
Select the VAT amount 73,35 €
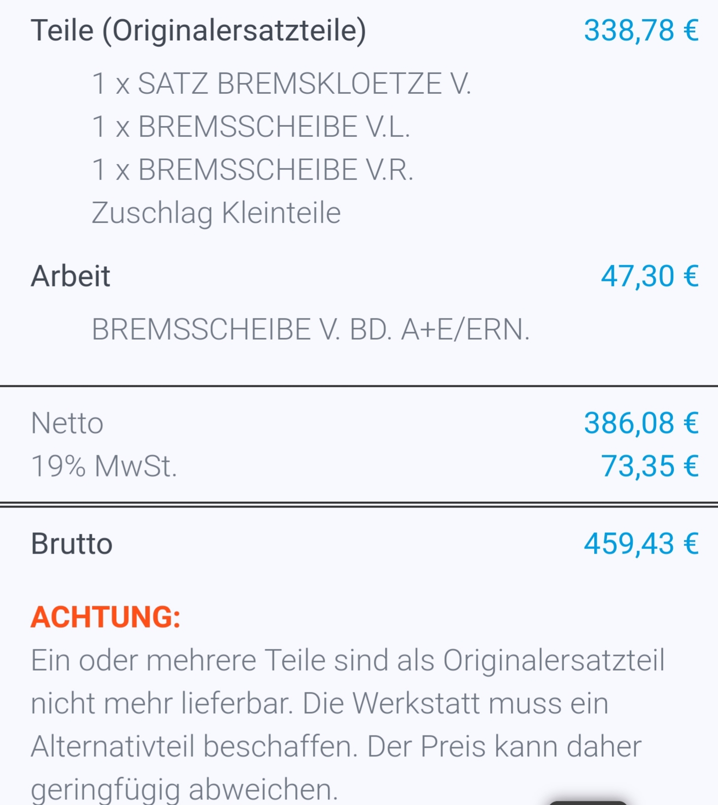[649, 466]
